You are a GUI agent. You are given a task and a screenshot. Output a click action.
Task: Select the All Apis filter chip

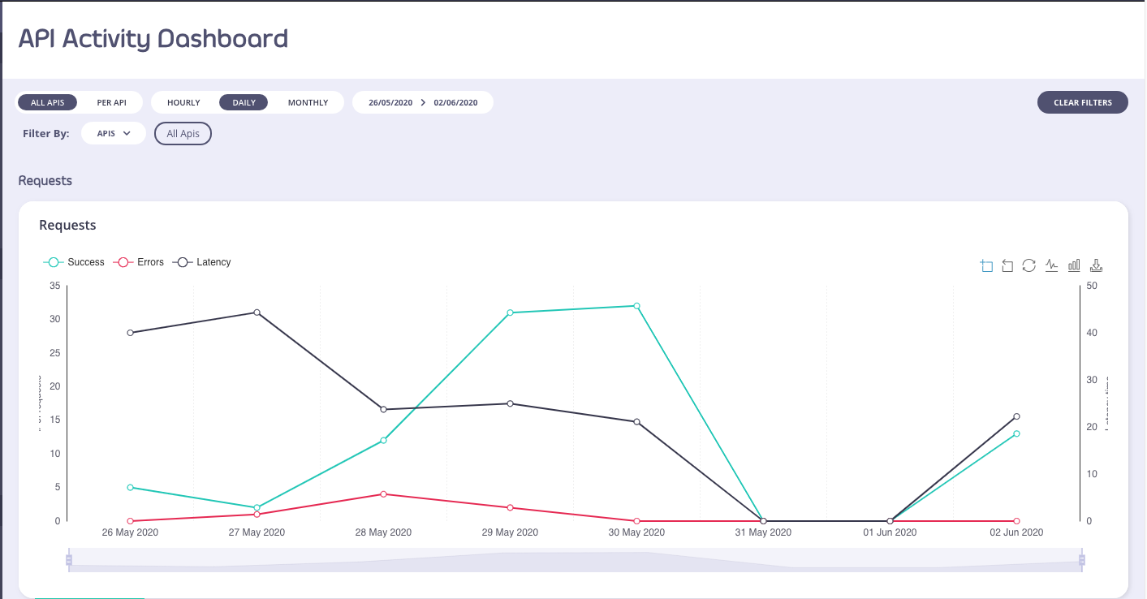coord(183,133)
